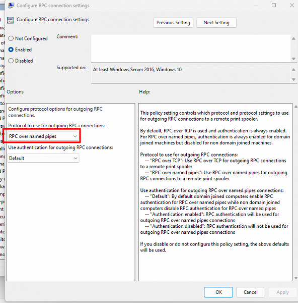Click the Comment box scroll down arrow

[x=293, y=59]
